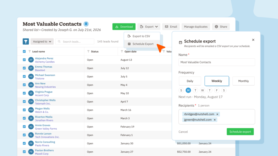The image size is (278, 156).
Task: Click the Email button
Action: click(x=171, y=27)
